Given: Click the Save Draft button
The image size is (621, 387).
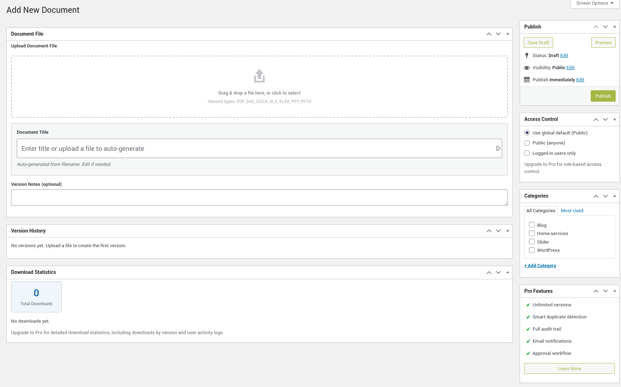Looking at the screenshot, I should [x=538, y=42].
